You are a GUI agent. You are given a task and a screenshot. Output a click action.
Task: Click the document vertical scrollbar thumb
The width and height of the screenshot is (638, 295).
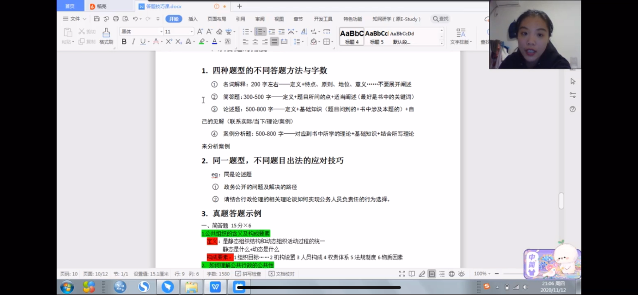point(561,201)
